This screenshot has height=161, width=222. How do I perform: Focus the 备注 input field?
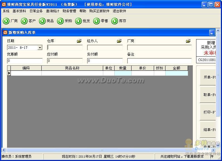coord(159,61)
